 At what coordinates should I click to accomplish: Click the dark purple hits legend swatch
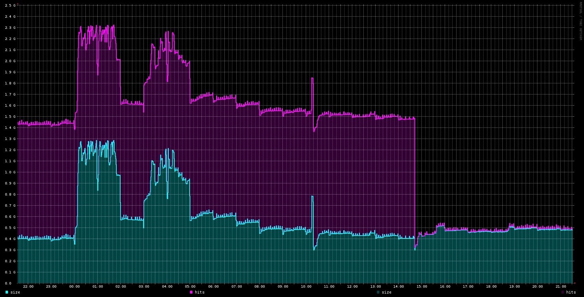(563, 292)
